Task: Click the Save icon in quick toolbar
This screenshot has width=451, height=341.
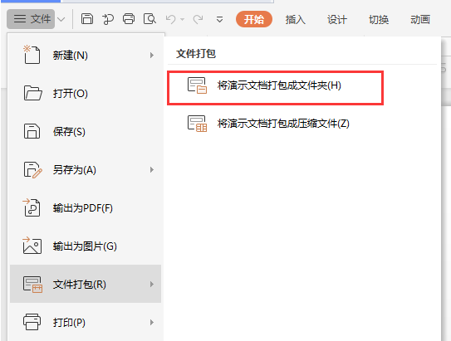Action: tap(87, 19)
